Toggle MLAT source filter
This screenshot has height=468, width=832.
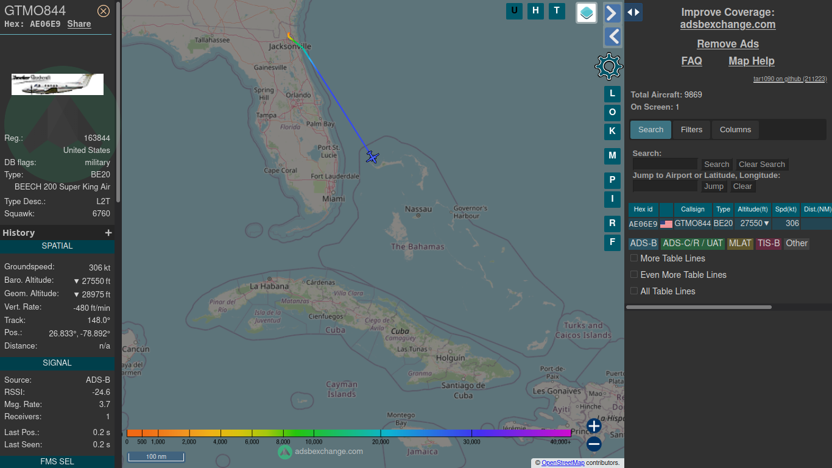click(x=741, y=244)
